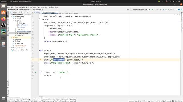The height and width of the screenshot is (102, 183).
Task: Expand the venv folder
Action: [12, 37]
